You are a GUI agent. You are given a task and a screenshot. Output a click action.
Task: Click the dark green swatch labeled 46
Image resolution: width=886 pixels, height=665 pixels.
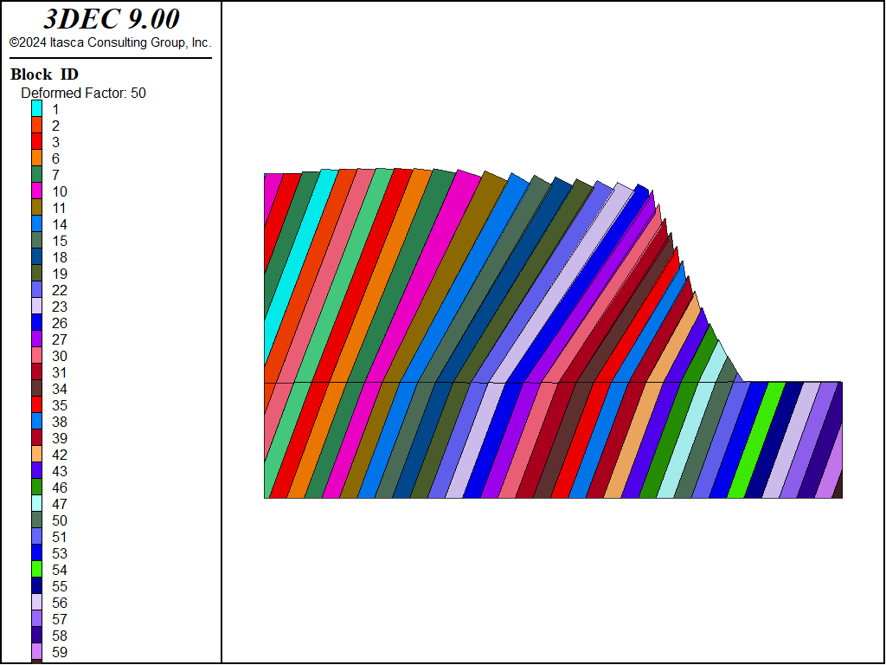pos(37,487)
